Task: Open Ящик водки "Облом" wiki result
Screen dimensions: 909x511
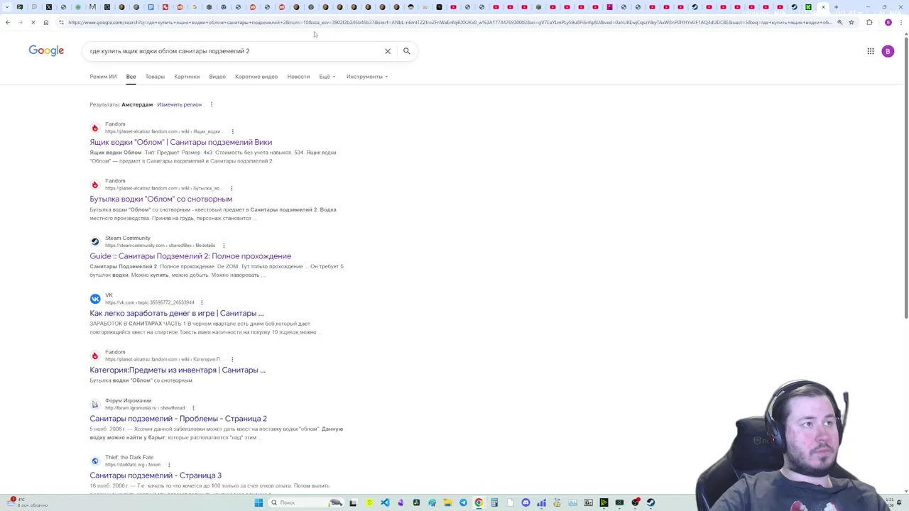Action: coord(180,142)
